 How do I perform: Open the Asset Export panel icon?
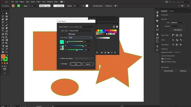[x=157, y=38]
